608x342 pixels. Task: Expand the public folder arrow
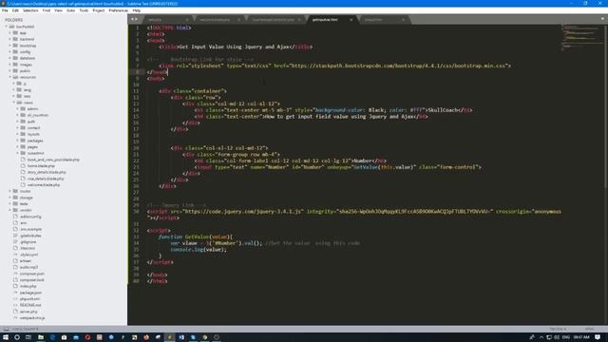(10, 70)
